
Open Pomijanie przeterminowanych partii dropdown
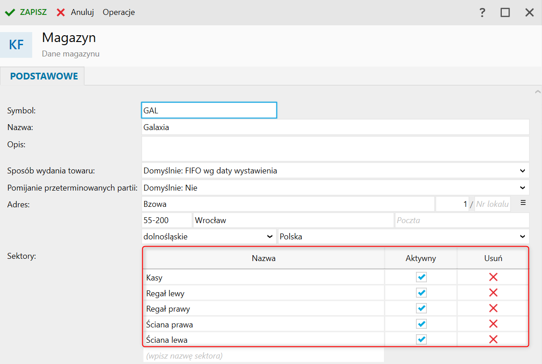(523, 187)
